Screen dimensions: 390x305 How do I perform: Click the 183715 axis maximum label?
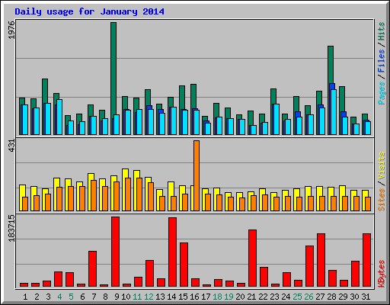[11, 228]
